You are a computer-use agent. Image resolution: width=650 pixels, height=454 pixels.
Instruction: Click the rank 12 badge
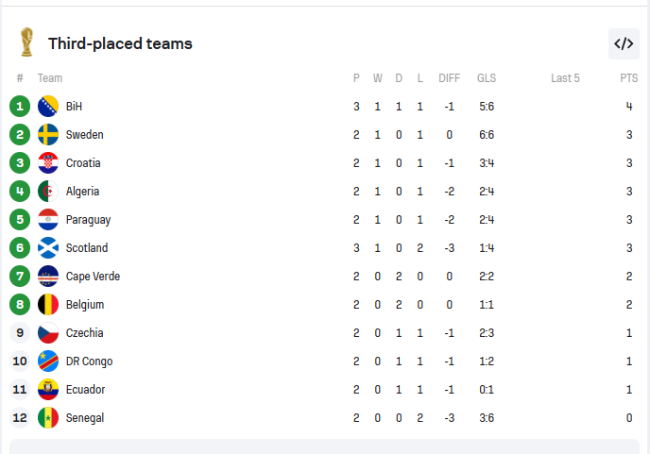20,417
